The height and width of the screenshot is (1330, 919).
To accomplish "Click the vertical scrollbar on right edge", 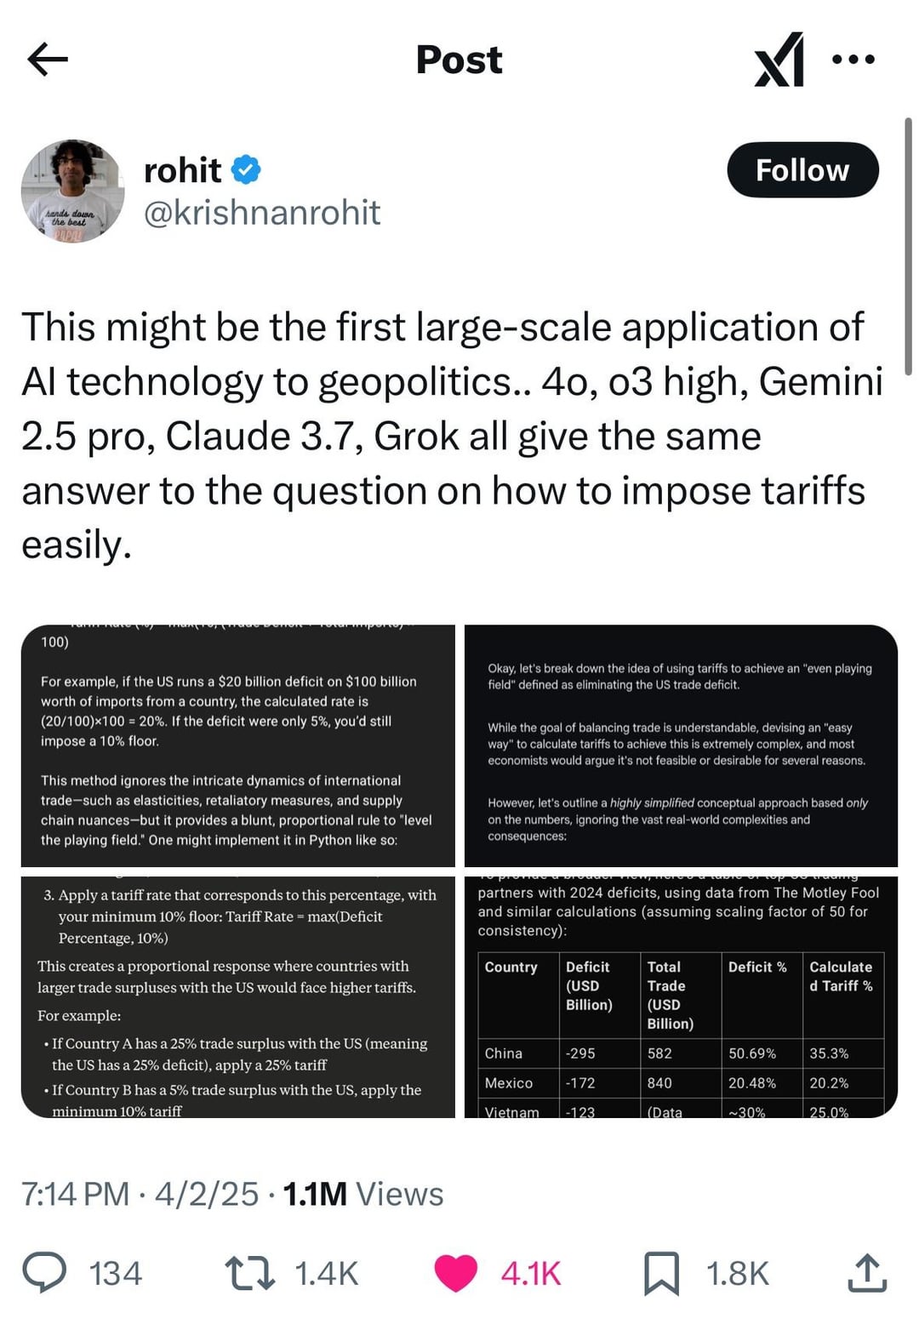I will [x=908, y=247].
